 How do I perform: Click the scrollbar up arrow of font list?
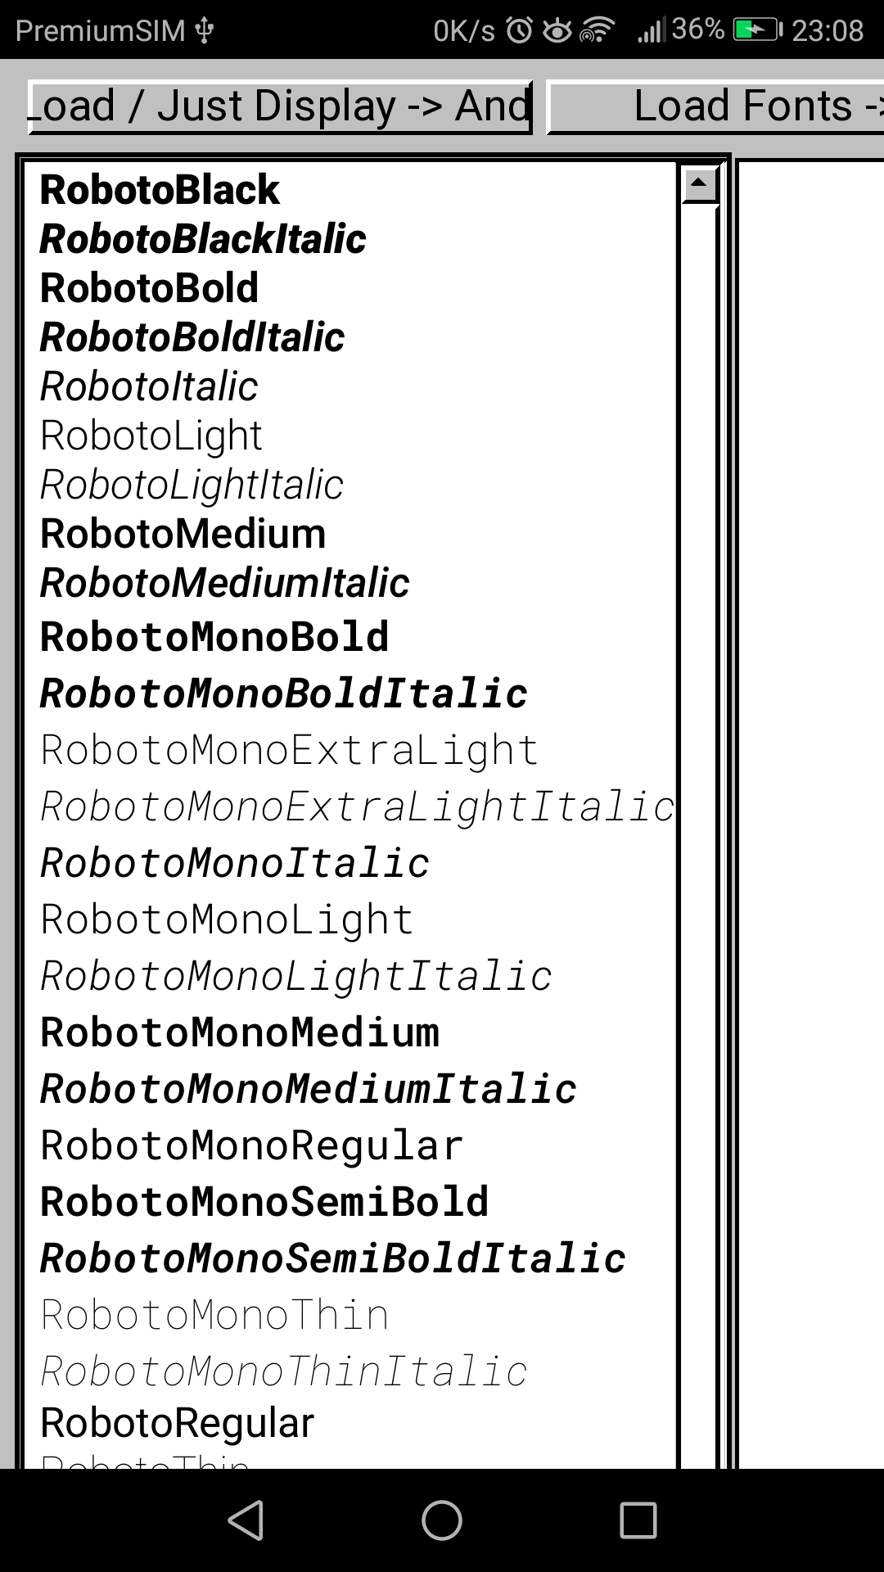point(700,185)
